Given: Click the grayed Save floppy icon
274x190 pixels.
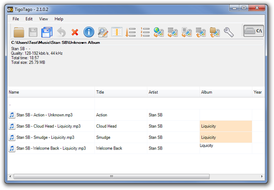Looking at the screenshot, I should tap(33, 32).
